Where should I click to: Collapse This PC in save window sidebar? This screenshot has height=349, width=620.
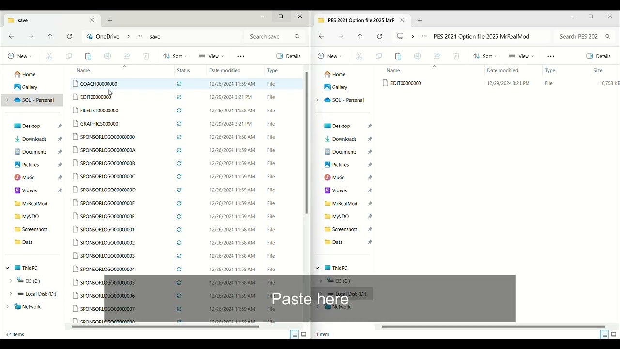coord(7,268)
